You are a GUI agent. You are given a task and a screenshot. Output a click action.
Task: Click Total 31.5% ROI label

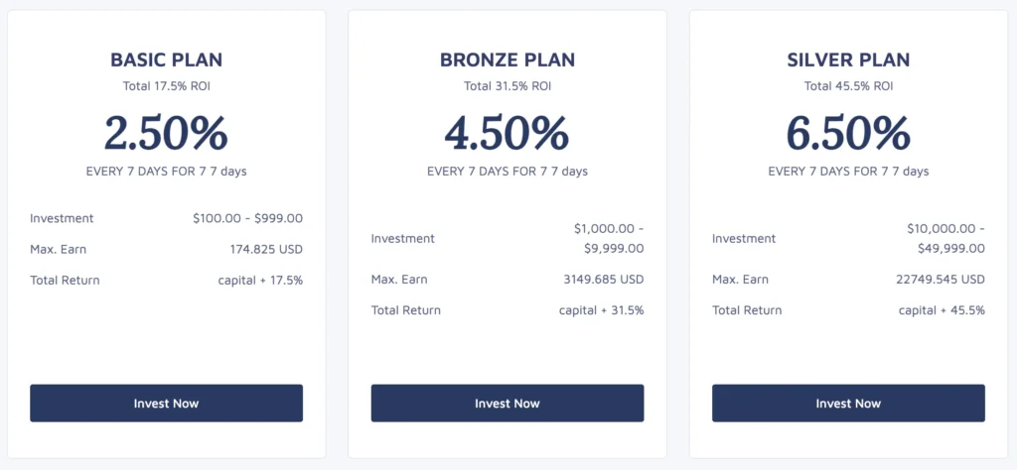[507, 86]
